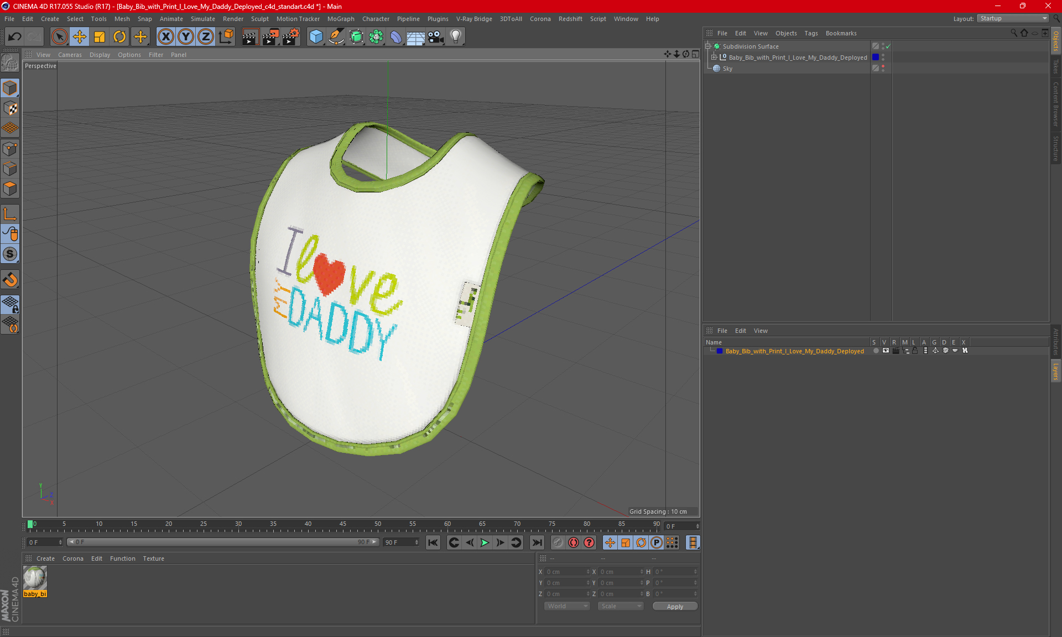Click the X position input field
Viewport: 1062px width, 637px height.
pyautogui.click(x=568, y=572)
